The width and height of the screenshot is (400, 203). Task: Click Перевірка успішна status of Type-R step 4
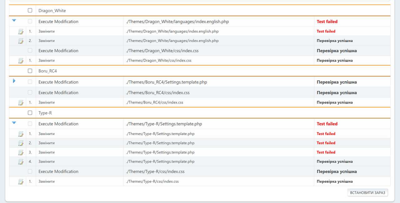pyautogui.click(x=335, y=162)
